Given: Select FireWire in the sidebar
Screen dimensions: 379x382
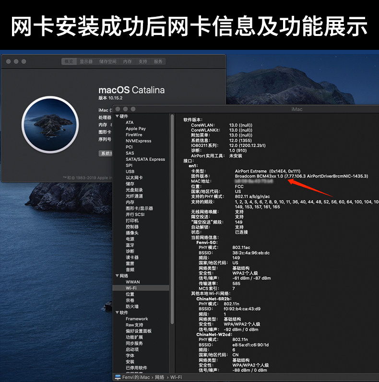Looking at the screenshot, I should tap(134, 135).
